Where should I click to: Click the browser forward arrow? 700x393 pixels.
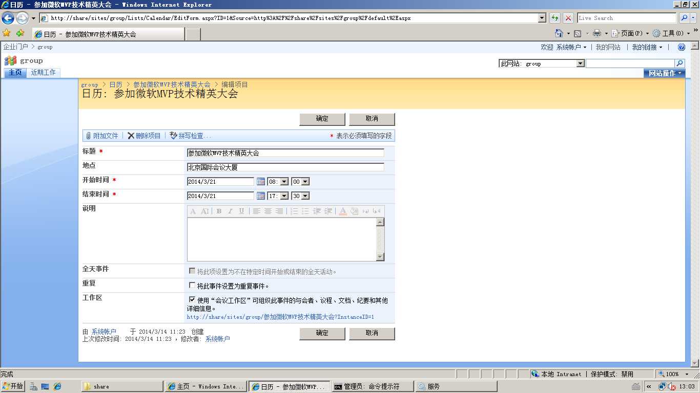click(22, 18)
